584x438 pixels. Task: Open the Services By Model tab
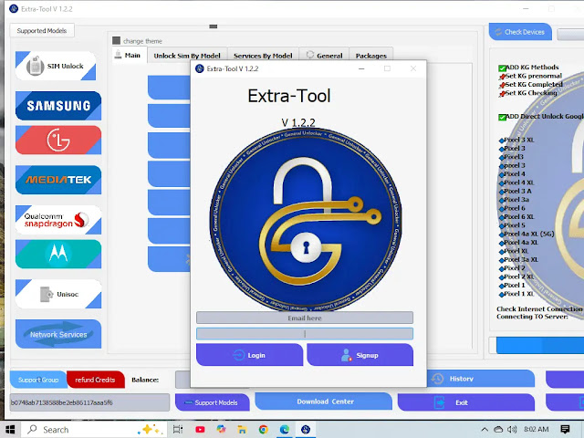click(x=263, y=56)
